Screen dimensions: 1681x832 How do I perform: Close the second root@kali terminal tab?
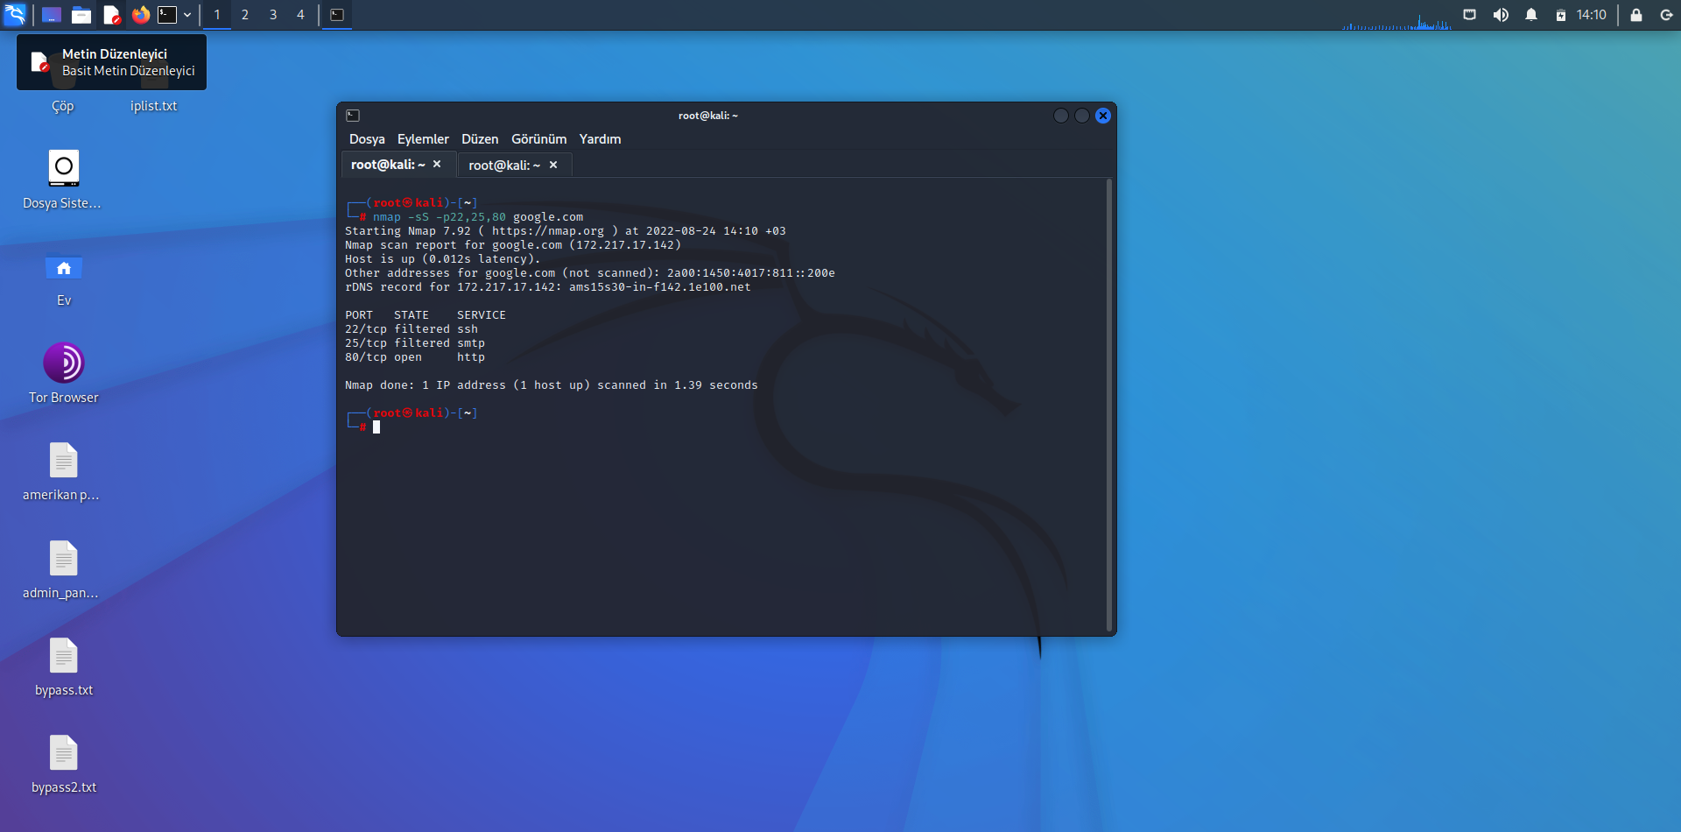point(553,165)
